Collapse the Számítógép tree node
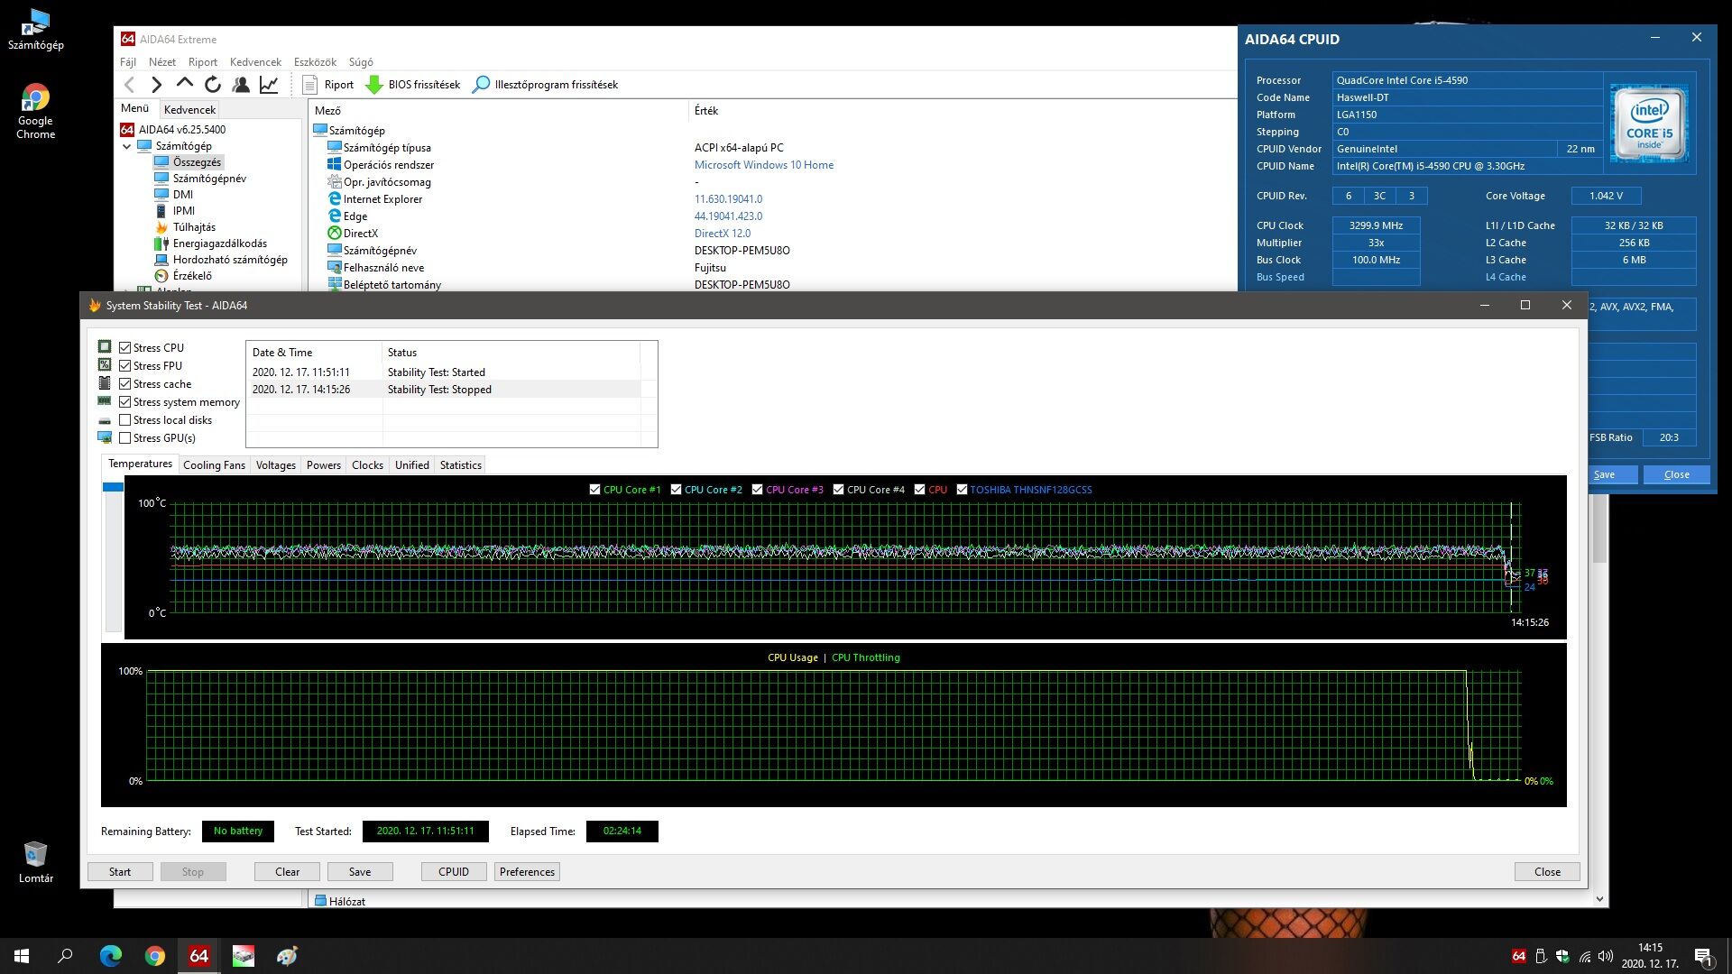The width and height of the screenshot is (1732, 974). tap(127, 146)
